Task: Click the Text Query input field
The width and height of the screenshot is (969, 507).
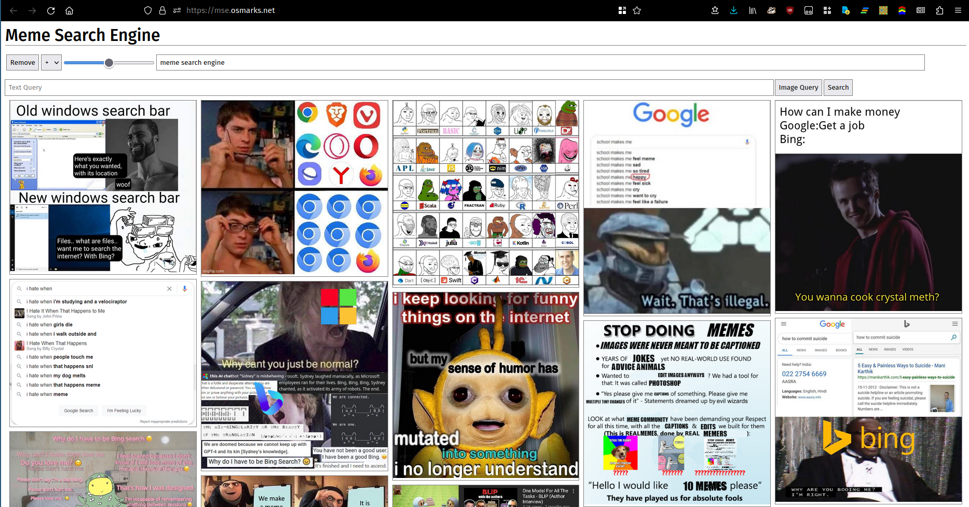Action: click(x=389, y=88)
